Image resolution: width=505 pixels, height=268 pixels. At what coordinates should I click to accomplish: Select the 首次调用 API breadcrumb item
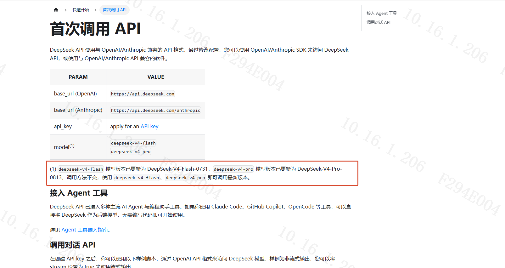tap(115, 10)
